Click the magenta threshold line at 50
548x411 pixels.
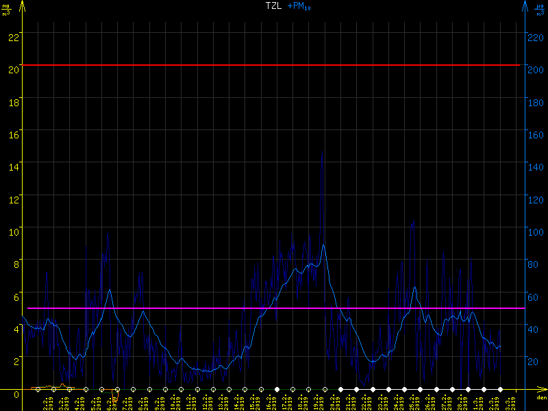coord(274,308)
